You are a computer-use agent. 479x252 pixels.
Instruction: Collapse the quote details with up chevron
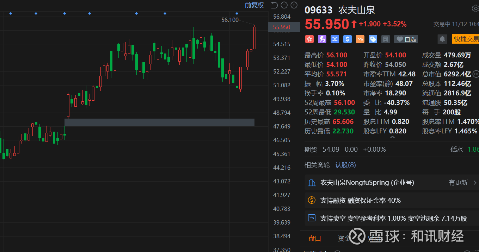coord(392,137)
